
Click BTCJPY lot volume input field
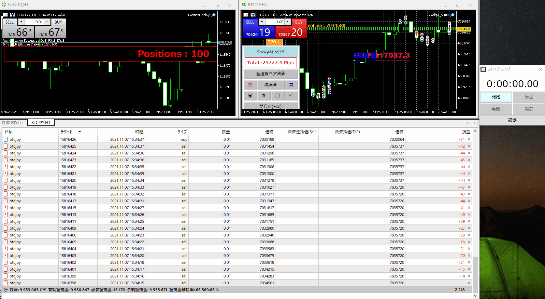point(275,22)
